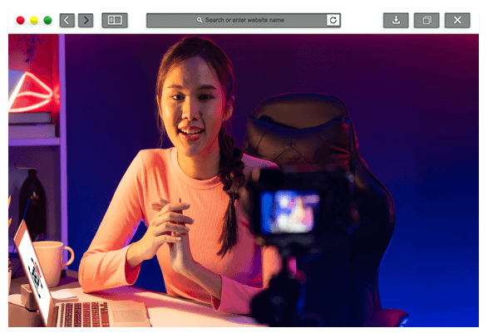Click the search or enter website name field
The height and width of the screenshot is (333, 488).
[236, 20]
